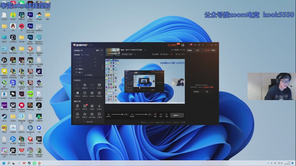
Task: Click the 录制 record icon
Action: [x=161, y=115]
